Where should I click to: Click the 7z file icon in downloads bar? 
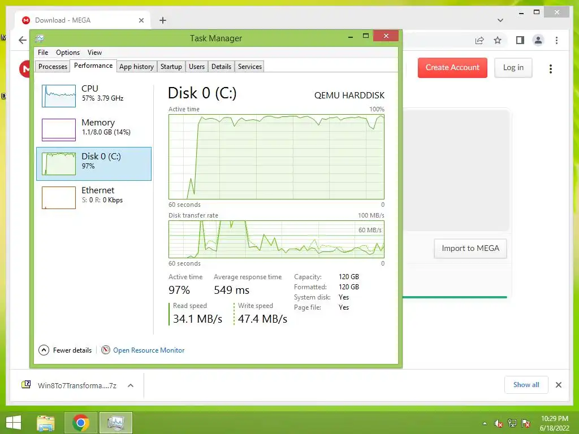(26, 385)
